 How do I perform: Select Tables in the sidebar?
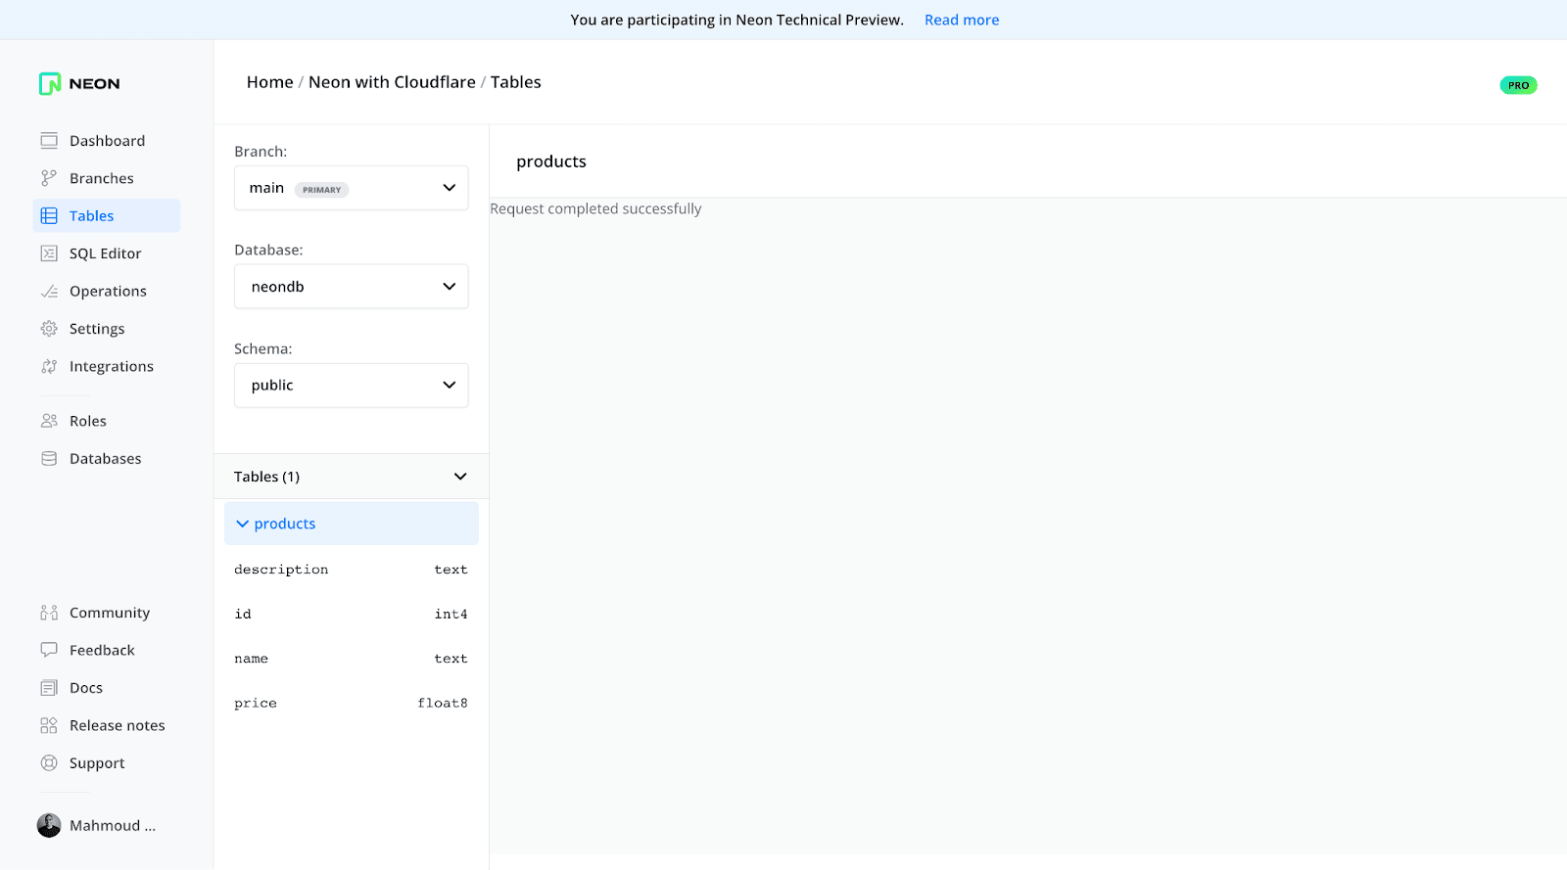(107, 216)
